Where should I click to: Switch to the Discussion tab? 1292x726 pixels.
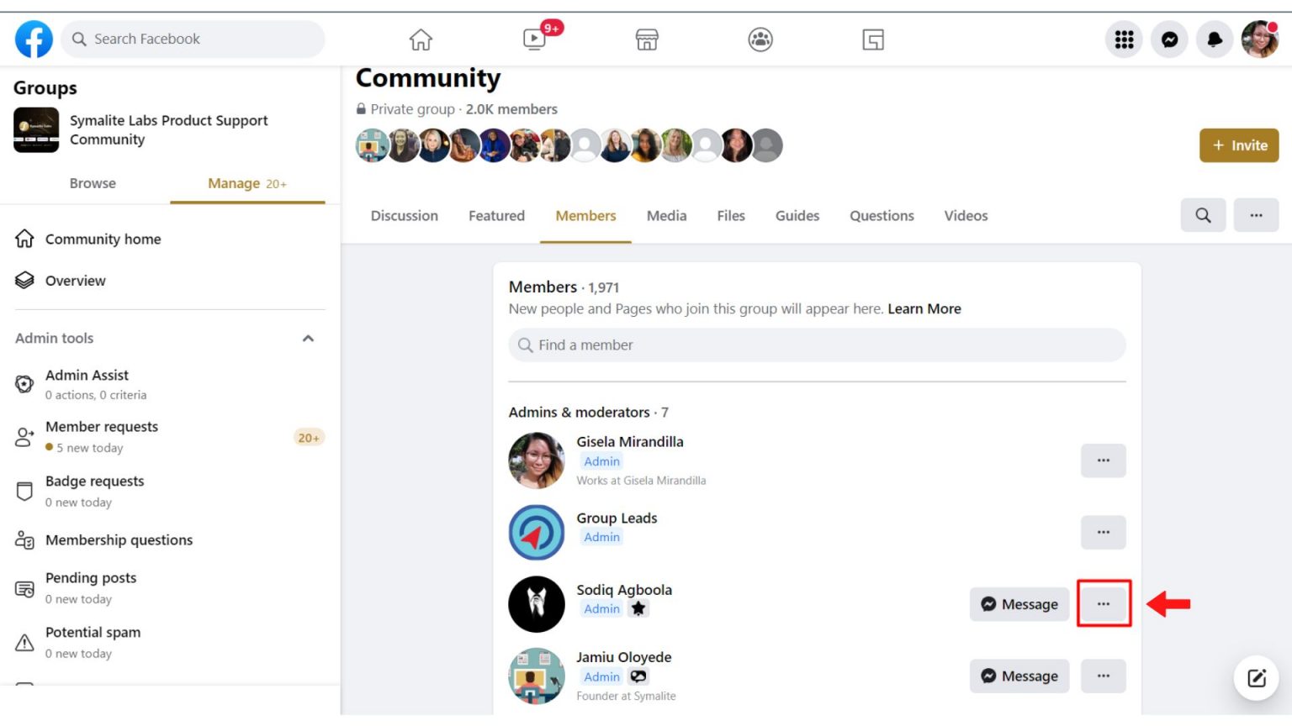pyautogui.click(x=405, y=216)
